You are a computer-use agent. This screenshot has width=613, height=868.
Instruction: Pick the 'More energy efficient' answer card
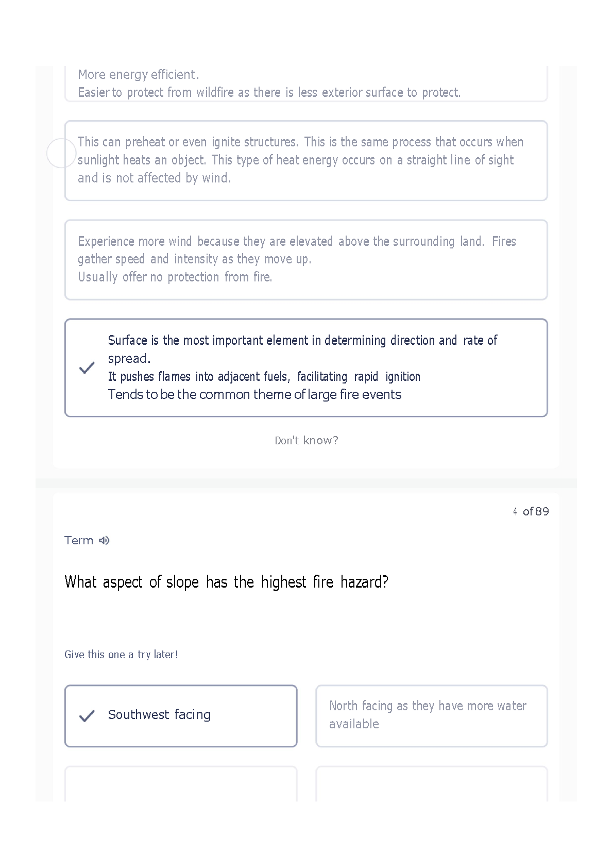coord(306,84)
